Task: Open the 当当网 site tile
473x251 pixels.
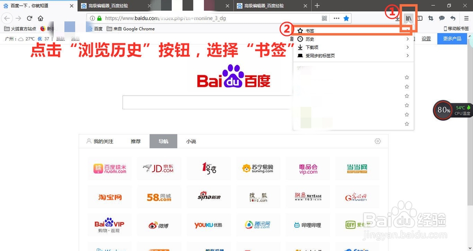Action: (x=357, y=168)
